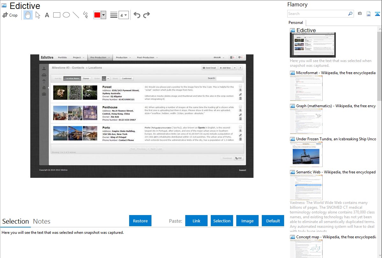Viewport: 382px width, 258px height.
Task: Click the icon beside the Microformat entry
Action: [x=293, y=73]
